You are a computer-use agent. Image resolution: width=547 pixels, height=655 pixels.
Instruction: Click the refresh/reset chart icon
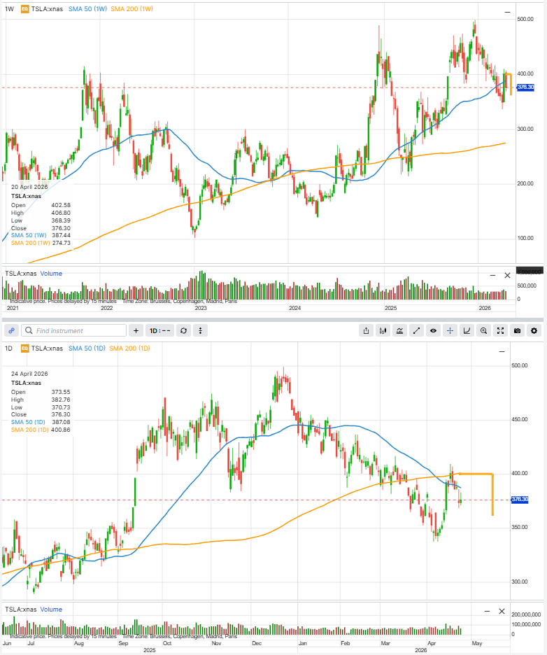(183, 330)
